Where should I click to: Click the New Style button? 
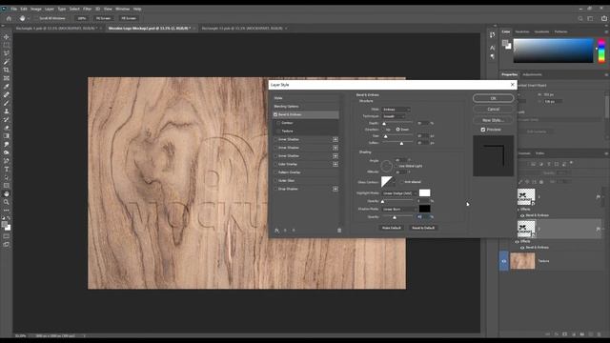tap(494, 120)
